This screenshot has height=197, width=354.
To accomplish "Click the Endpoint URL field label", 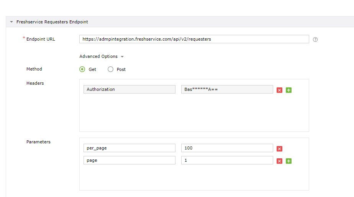I will click(41, 39).
